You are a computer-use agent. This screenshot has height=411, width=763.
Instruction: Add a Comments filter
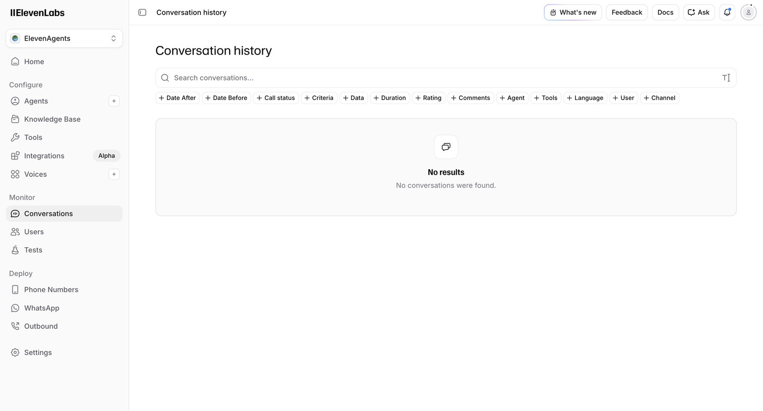471,98
